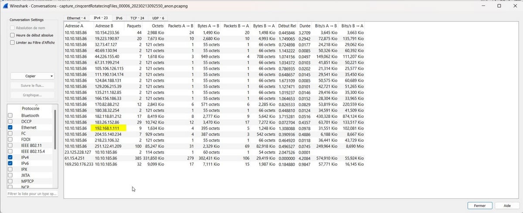523x213 pixels.
Task: Sort by Packets A → B column header
Action: click(x=181, y=26)
